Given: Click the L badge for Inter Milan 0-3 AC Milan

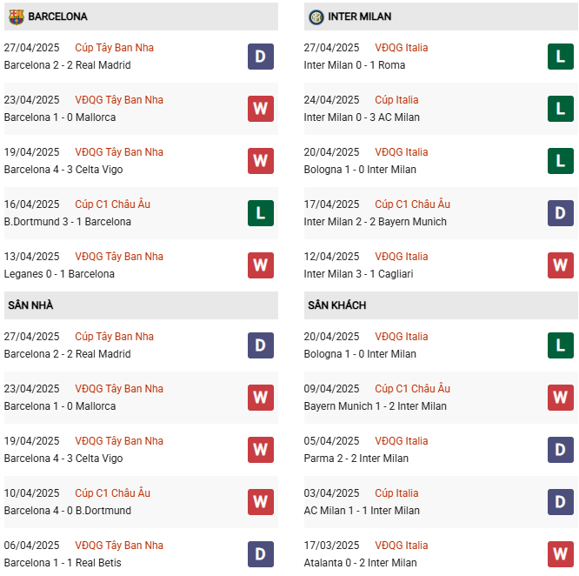Looking at the screenshot, I should (560, 109).
